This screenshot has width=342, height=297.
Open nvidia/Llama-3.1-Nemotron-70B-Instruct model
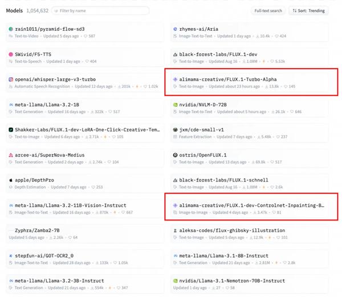[x=232, y=280]
